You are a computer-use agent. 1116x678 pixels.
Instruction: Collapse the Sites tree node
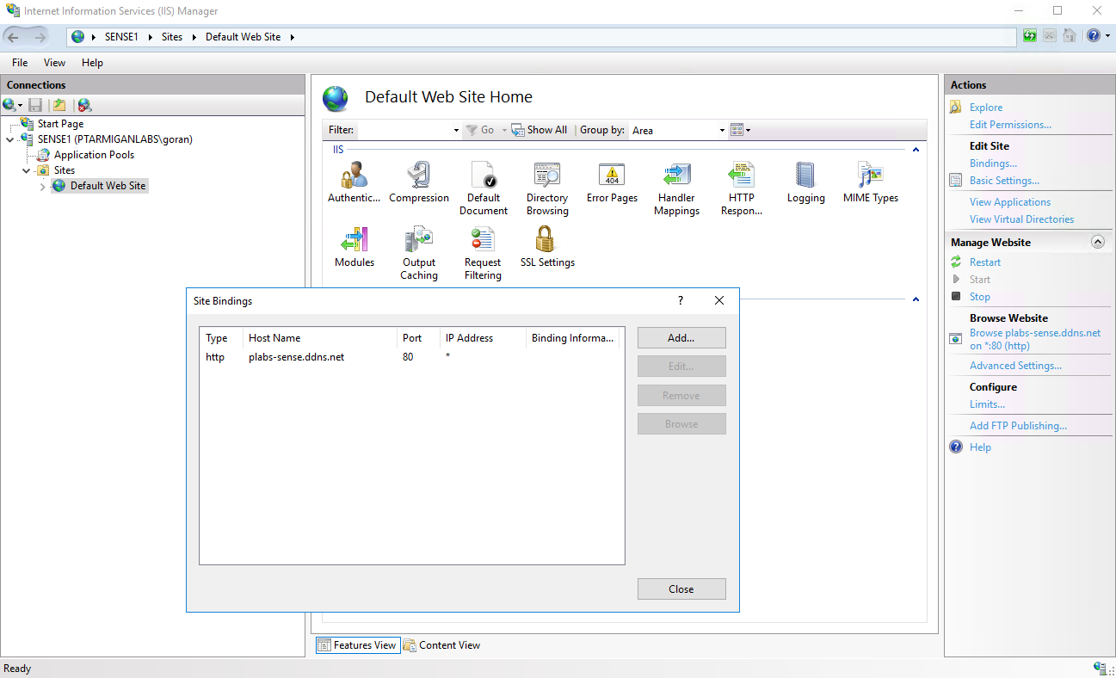pos(27,170)
